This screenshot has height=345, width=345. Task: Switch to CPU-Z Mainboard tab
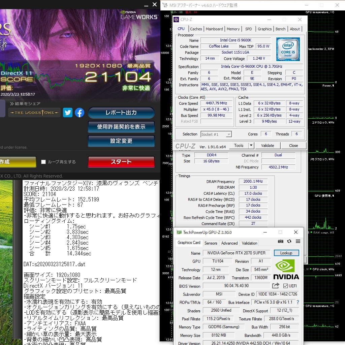click(214, 29)
